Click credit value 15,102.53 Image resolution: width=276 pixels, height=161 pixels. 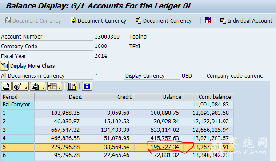pyautogui.click(x=116, y=122)
